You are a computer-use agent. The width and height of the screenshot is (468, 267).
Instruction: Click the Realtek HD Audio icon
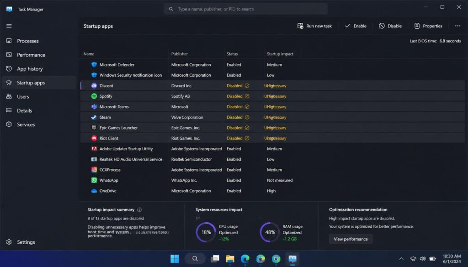[94, 159]
